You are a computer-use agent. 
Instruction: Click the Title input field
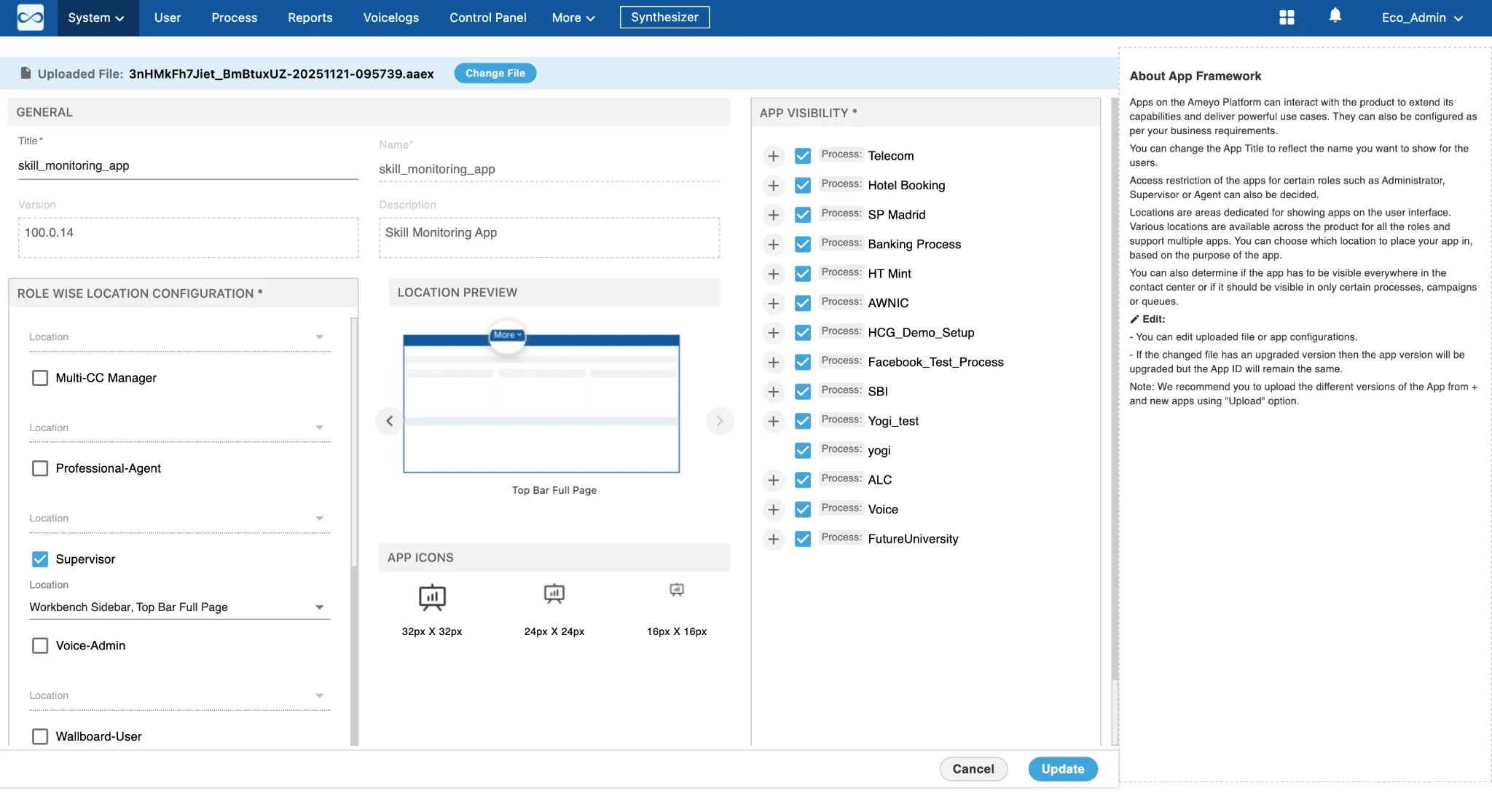(188, 166)
